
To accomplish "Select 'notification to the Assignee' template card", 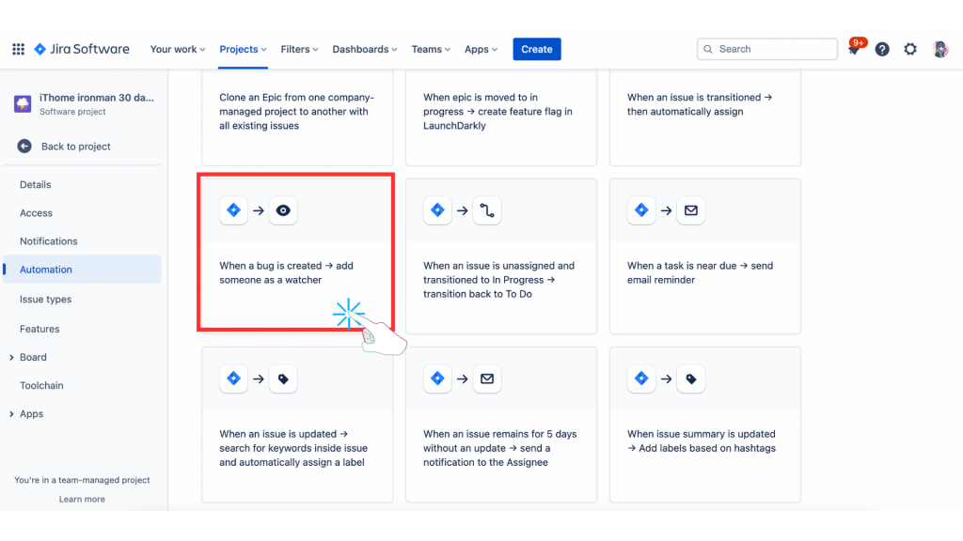I will point(501,425).
